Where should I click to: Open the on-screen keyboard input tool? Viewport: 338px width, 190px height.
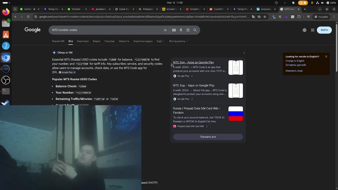click(x=174, y=30)
